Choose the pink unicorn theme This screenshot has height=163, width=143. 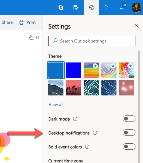(x=127, y=70)
